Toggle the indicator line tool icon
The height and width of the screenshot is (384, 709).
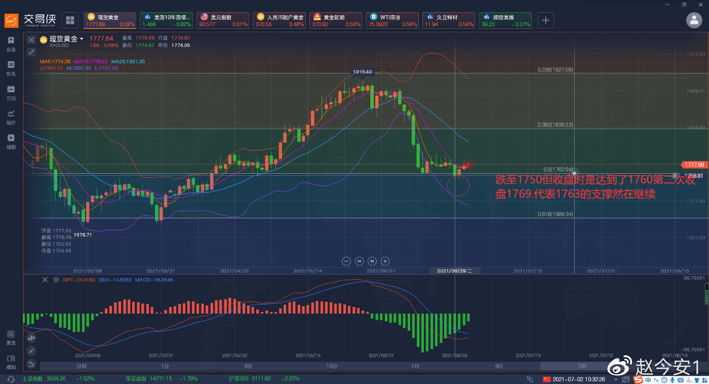31,363
